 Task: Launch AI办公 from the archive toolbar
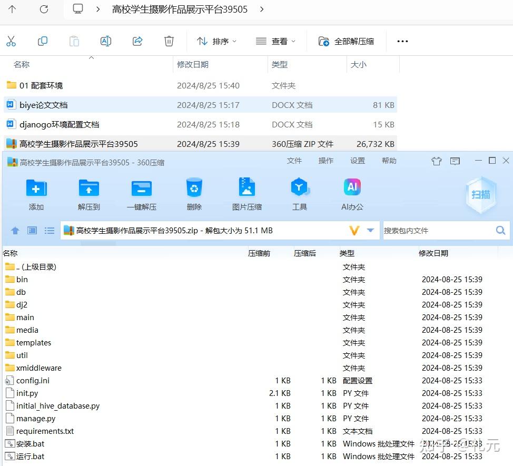tap(351, 193)
